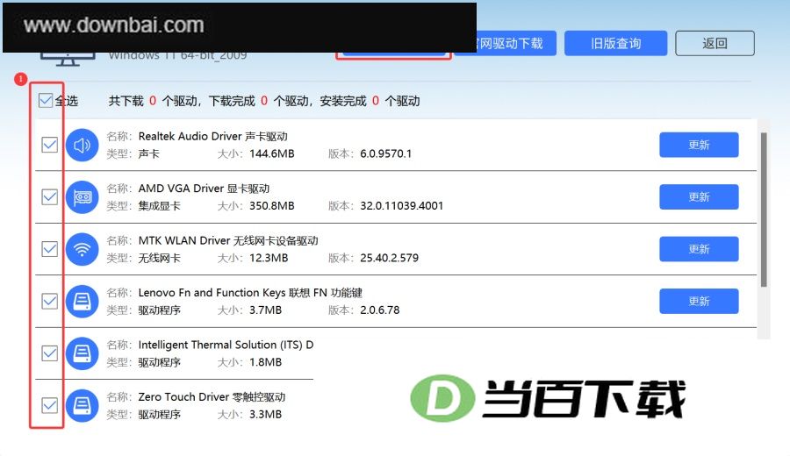Uncheck the MTK WLAN Driver checkbox
This screenshot has width=790, height=456.
(x=49, y=249)
